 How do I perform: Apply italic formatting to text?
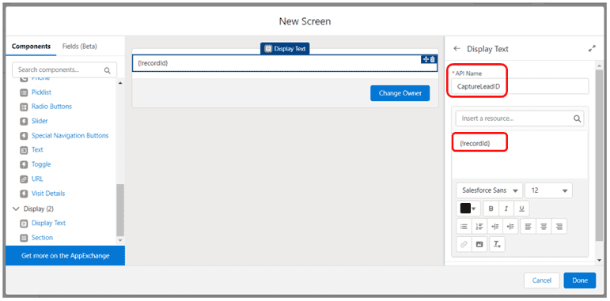pos(506,209)
